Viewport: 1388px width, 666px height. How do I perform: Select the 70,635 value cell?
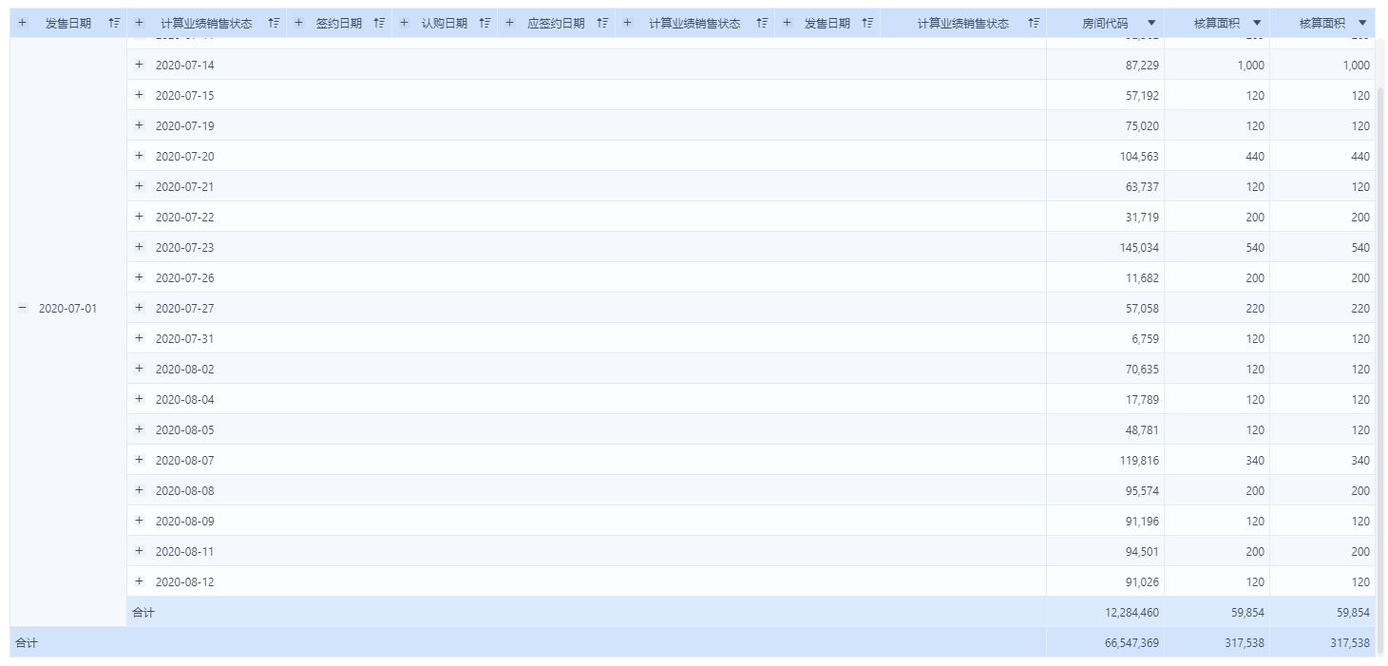[1106, 369]
